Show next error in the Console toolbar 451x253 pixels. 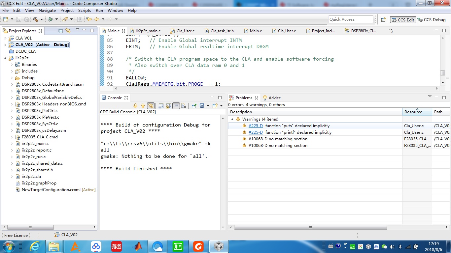[x=135, y=106]
